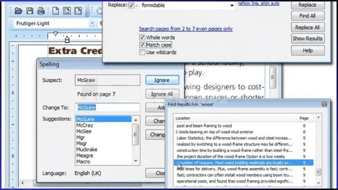Viewport: 338px width, 190px height.
Task: Click the Replace button
Action: [x=307, y=5]
